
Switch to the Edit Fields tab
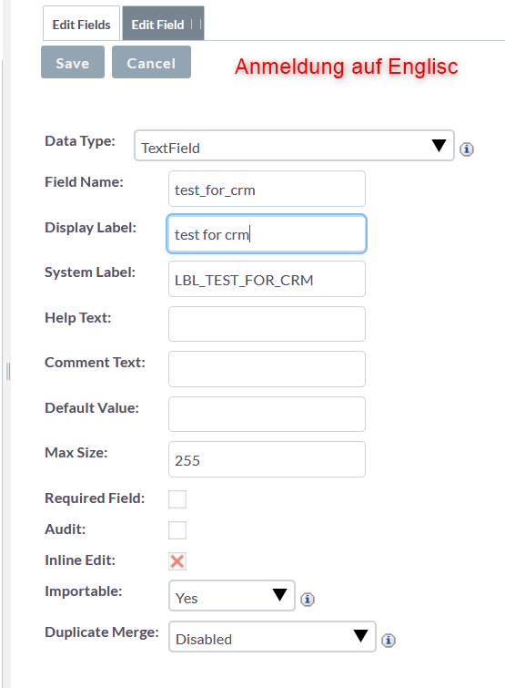[82, 24]
